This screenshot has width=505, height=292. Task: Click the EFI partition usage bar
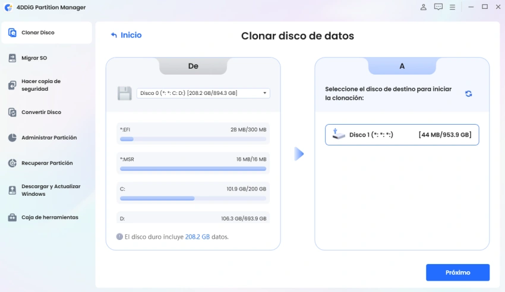(x=193, y=139)
